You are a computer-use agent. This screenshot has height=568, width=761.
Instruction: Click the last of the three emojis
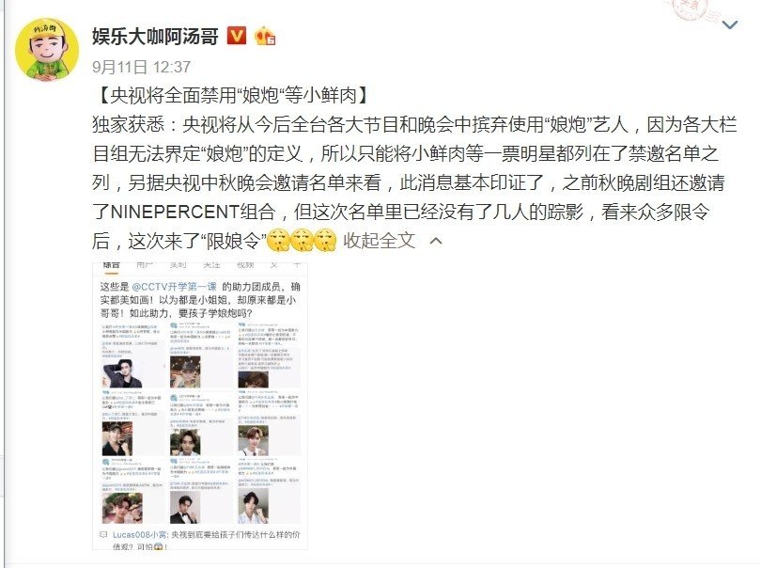click(326, 240)
